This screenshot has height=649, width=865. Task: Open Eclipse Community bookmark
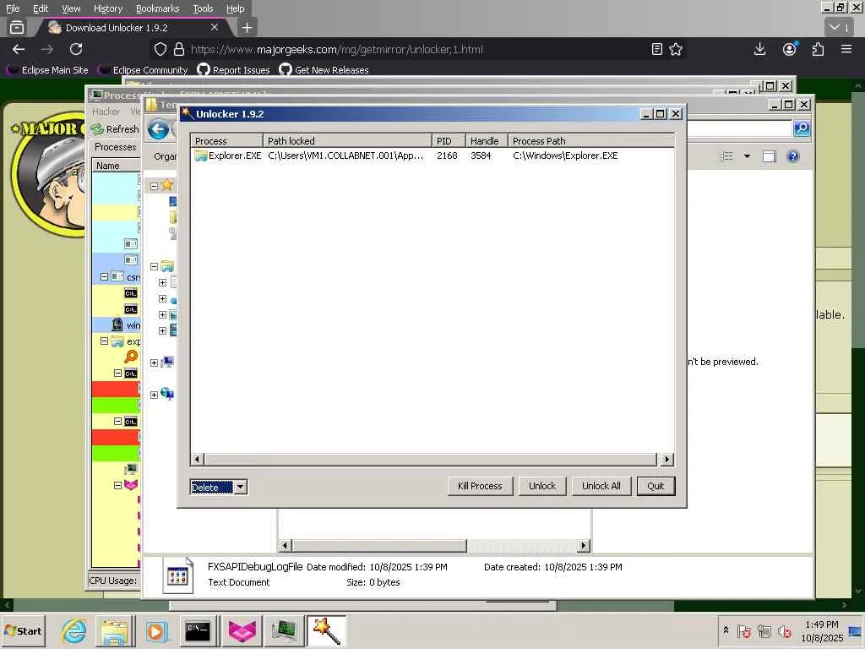[144, 70]
